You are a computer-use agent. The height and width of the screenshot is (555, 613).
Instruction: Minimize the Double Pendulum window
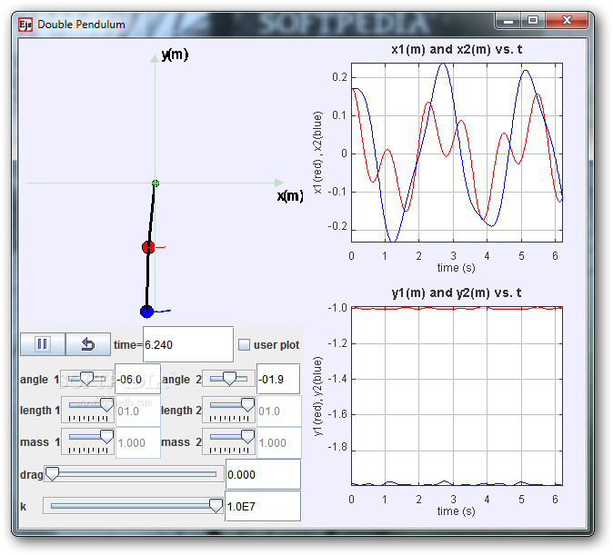pos(508,21)
